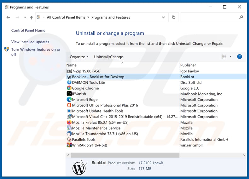
Task: Go up one level with up arrow
Action: (x=32, y=17)
